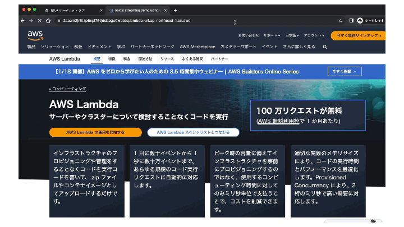Open さらに詳しく見る menu
Viewport: 404px width, 227px height.
coord(299,47)
